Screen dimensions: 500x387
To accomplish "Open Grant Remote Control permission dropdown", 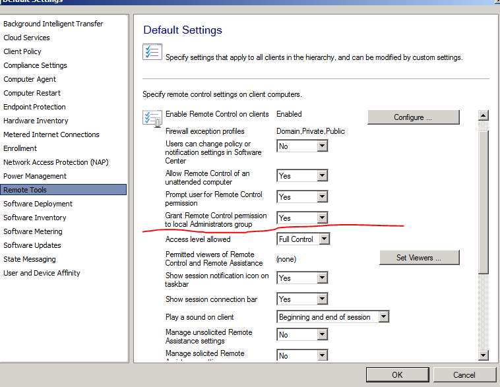I will tap(322, 218).
